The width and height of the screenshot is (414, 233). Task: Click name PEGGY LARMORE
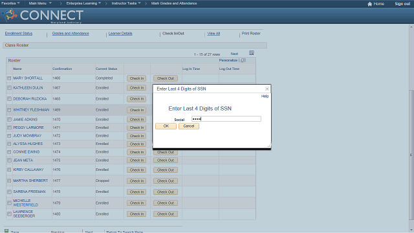[28, 128]
